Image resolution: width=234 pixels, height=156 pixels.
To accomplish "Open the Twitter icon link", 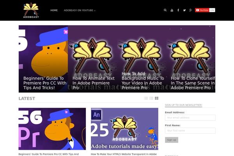I will pos(184,10).
